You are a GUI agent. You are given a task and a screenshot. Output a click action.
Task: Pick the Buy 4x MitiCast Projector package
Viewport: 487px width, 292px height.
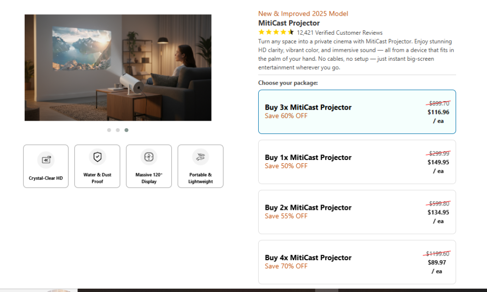[x=357, y=262]
